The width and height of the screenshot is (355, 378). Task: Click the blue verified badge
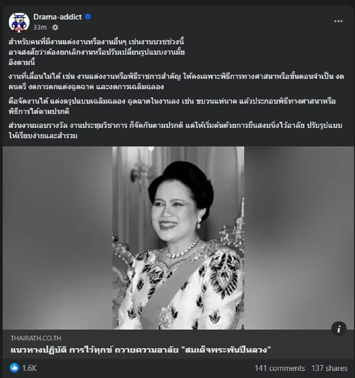point(88,17)
